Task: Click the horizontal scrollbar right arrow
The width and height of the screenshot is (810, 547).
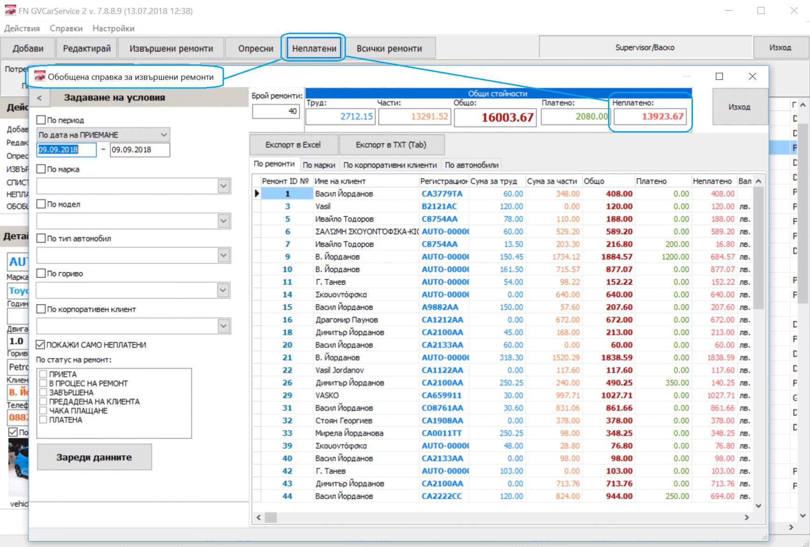Action: pos(747,517)
